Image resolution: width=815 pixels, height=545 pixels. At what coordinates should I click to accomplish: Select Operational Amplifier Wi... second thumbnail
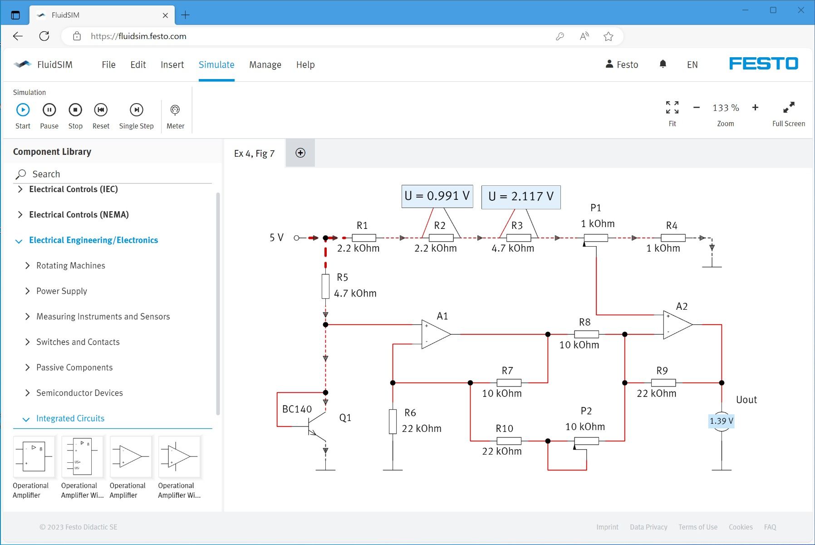pyautogui.click(x=82, y=457)
